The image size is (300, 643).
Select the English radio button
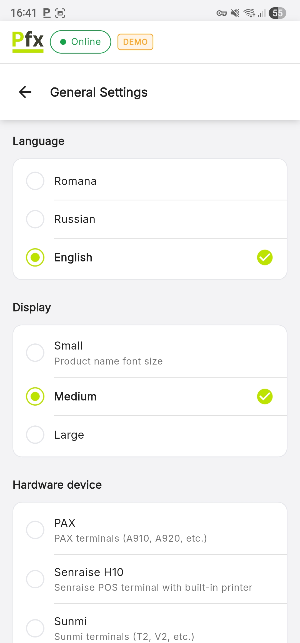pyautogui.click(x=35, y=257)
